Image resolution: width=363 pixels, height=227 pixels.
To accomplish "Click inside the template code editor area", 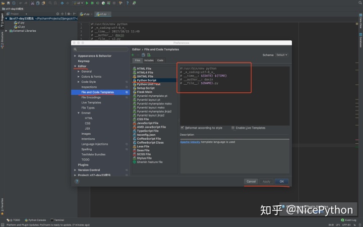I will click(234, 96).
